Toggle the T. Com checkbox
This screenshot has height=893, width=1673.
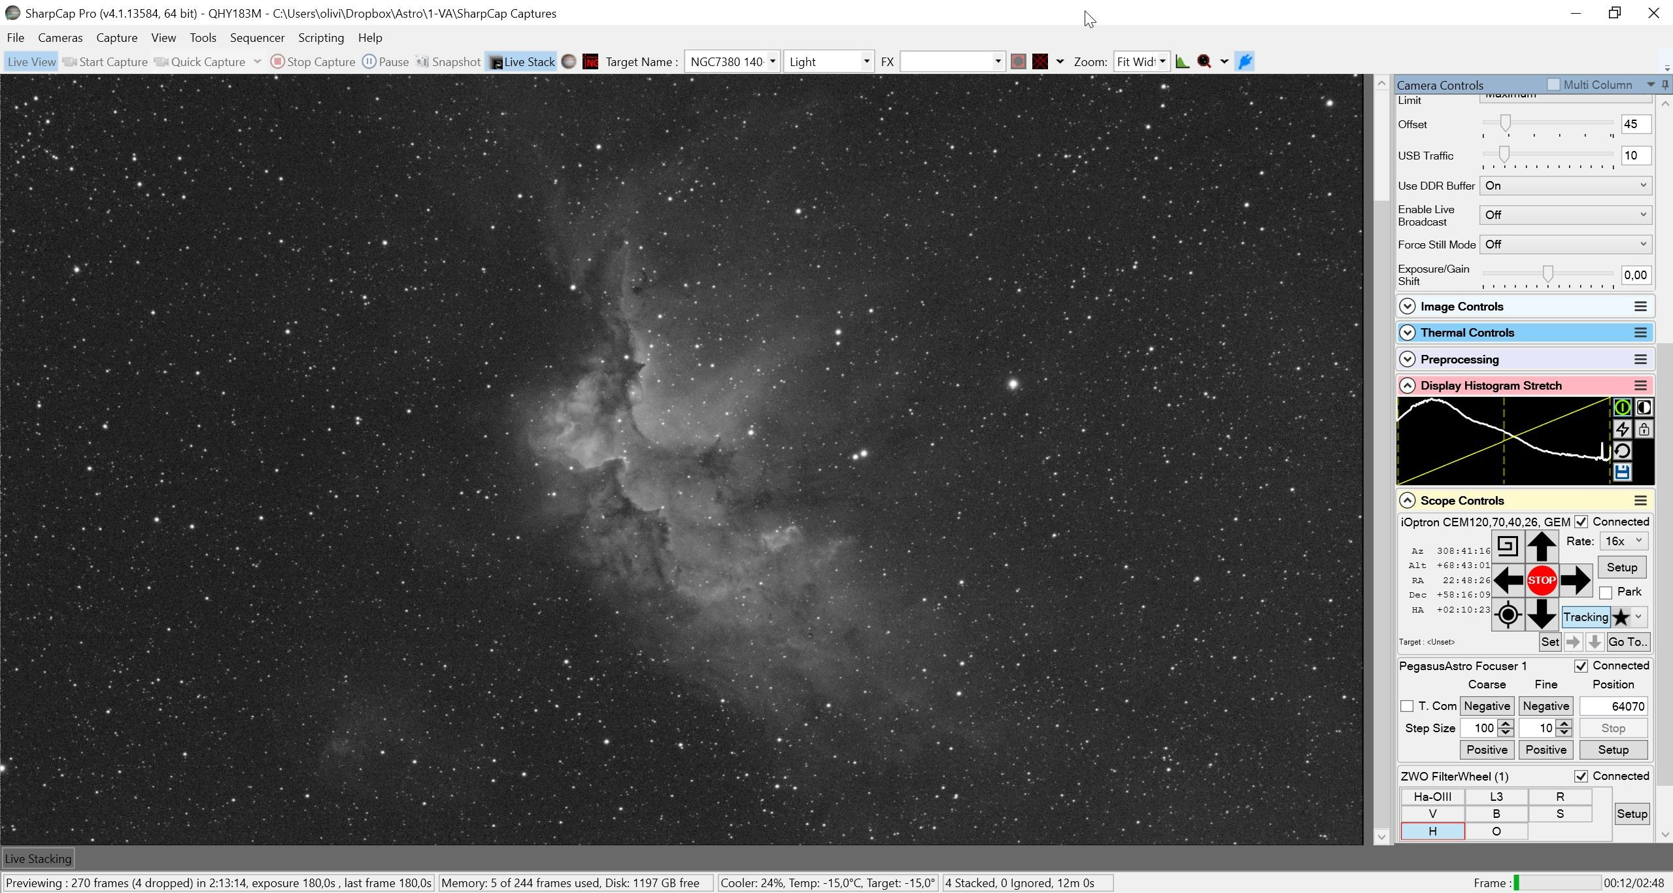pos(1407,706)
